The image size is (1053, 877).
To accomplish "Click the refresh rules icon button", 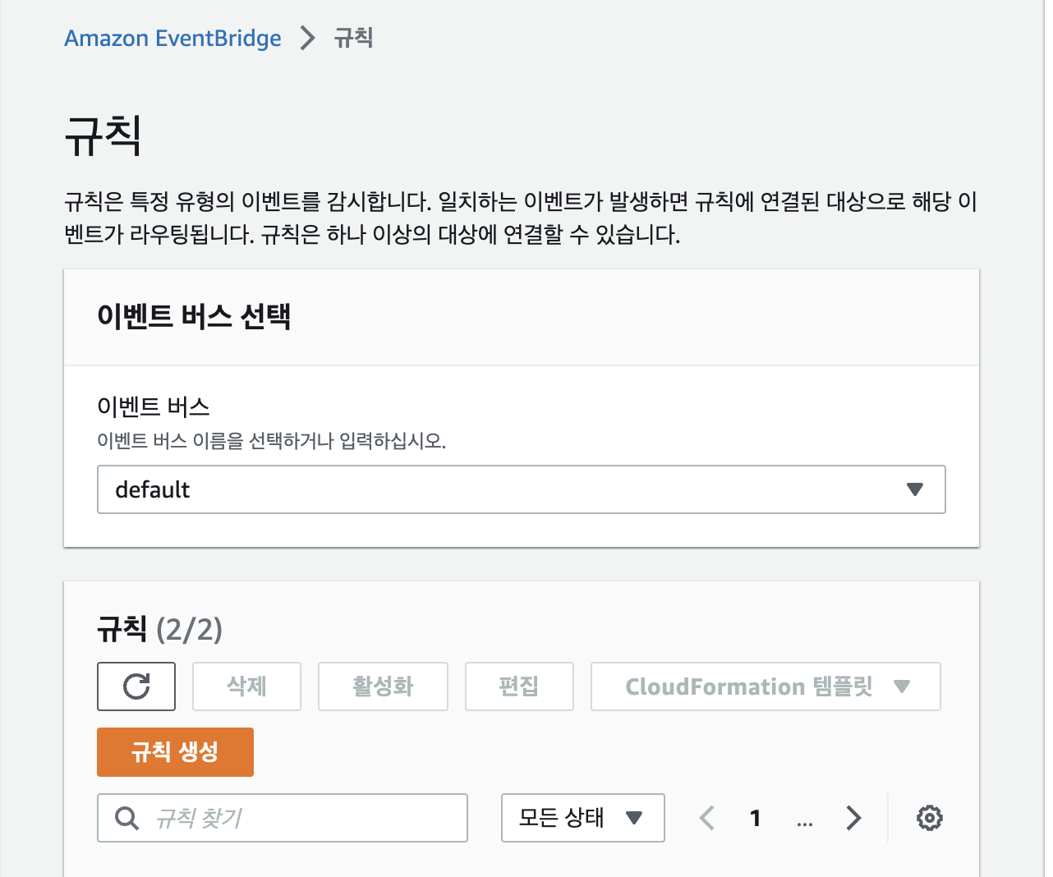I will coord(136,686).
